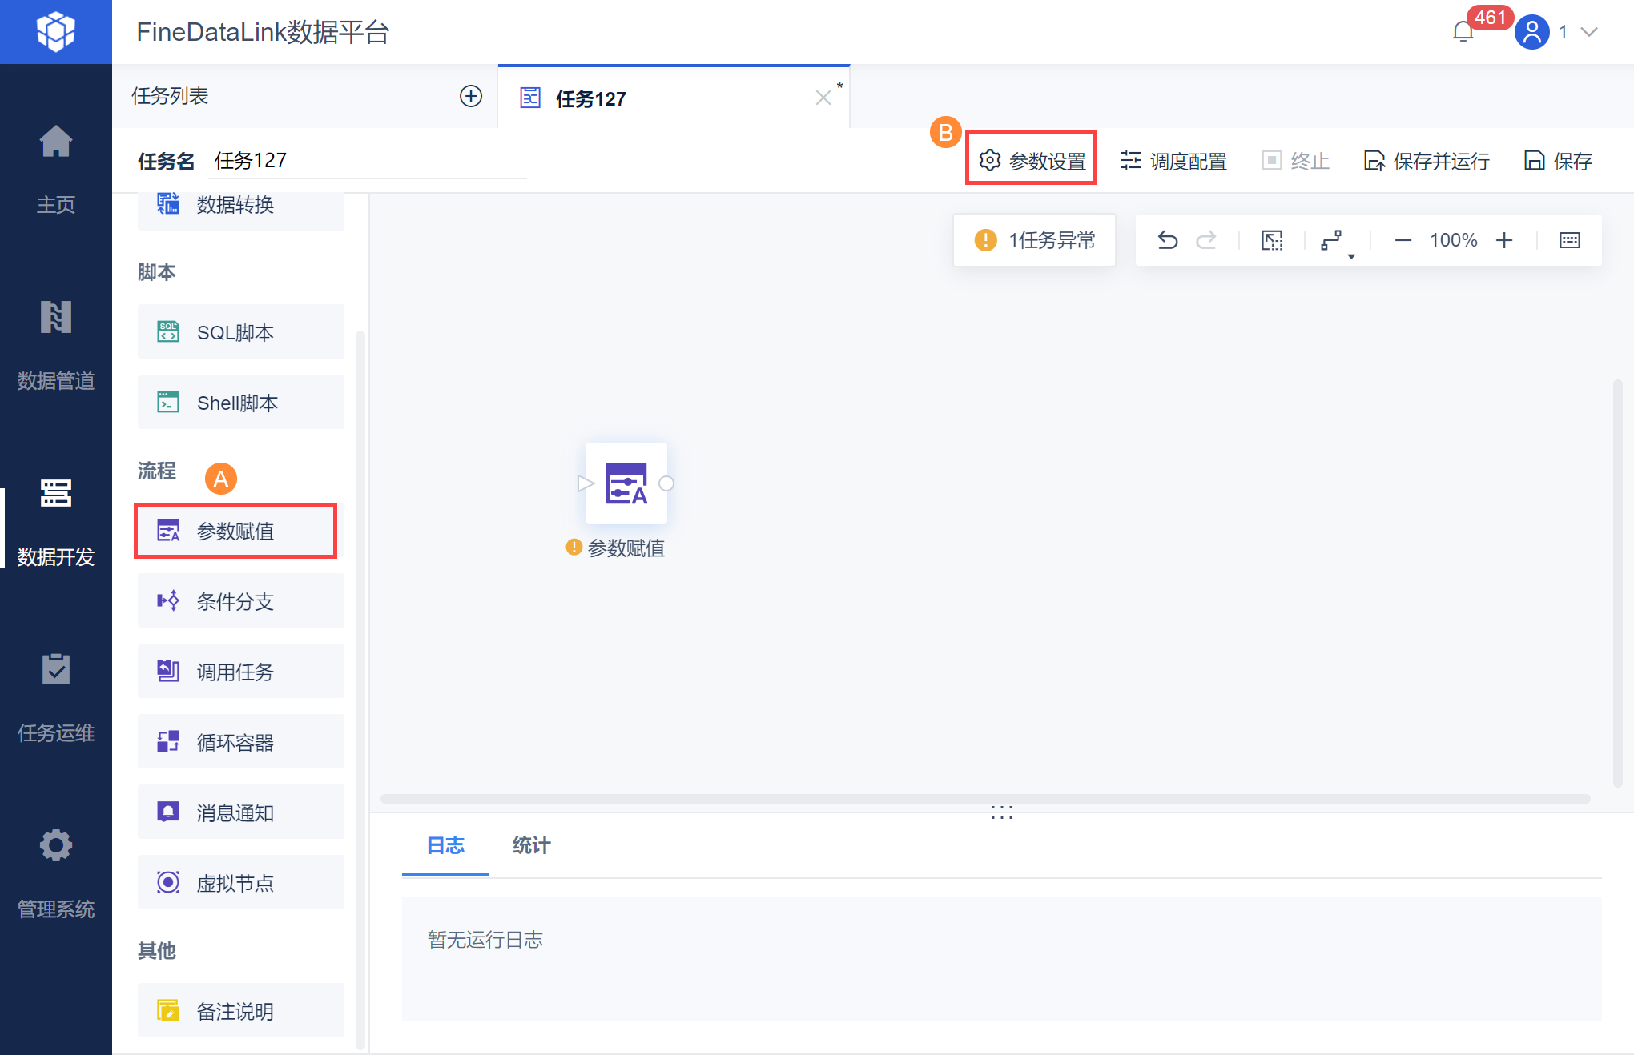
Task: Select the 参数赋值 node on canvas
Action: 626,483
